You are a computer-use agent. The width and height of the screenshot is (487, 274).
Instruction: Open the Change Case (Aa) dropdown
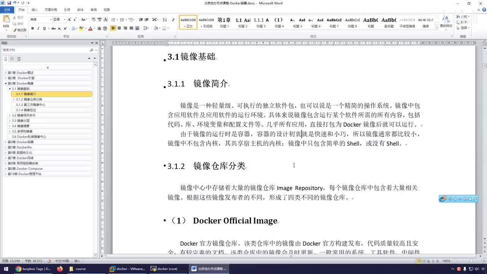click(x=84, y=19)
